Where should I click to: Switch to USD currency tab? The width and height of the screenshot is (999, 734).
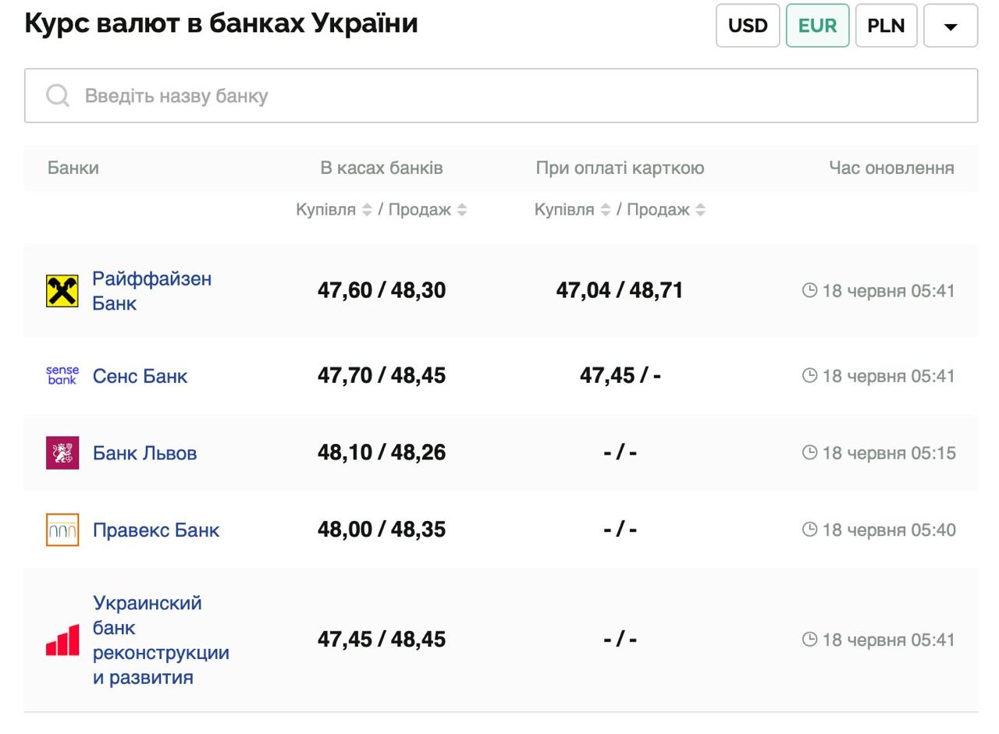click(747, 26)
